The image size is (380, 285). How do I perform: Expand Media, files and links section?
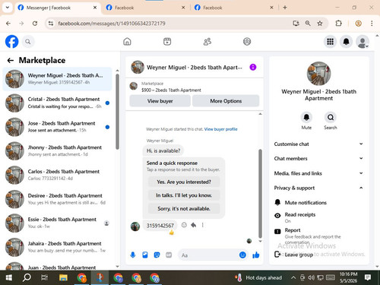tap(318, 173)
